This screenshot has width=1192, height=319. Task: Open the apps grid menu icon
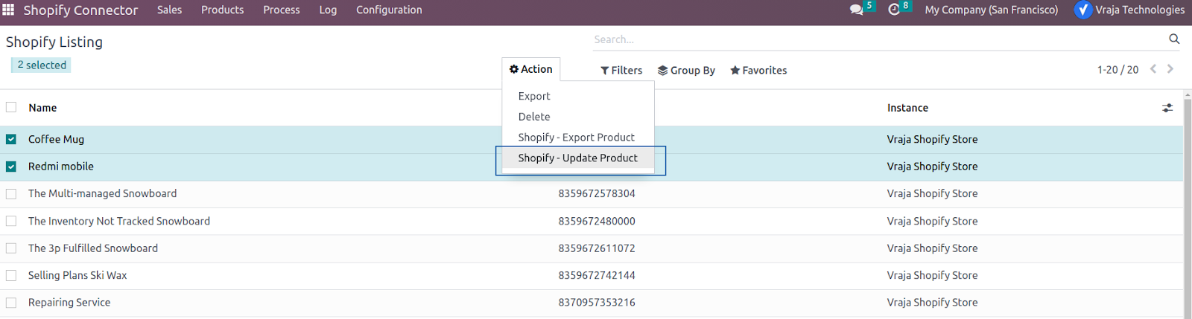click(x=9, y=10)
